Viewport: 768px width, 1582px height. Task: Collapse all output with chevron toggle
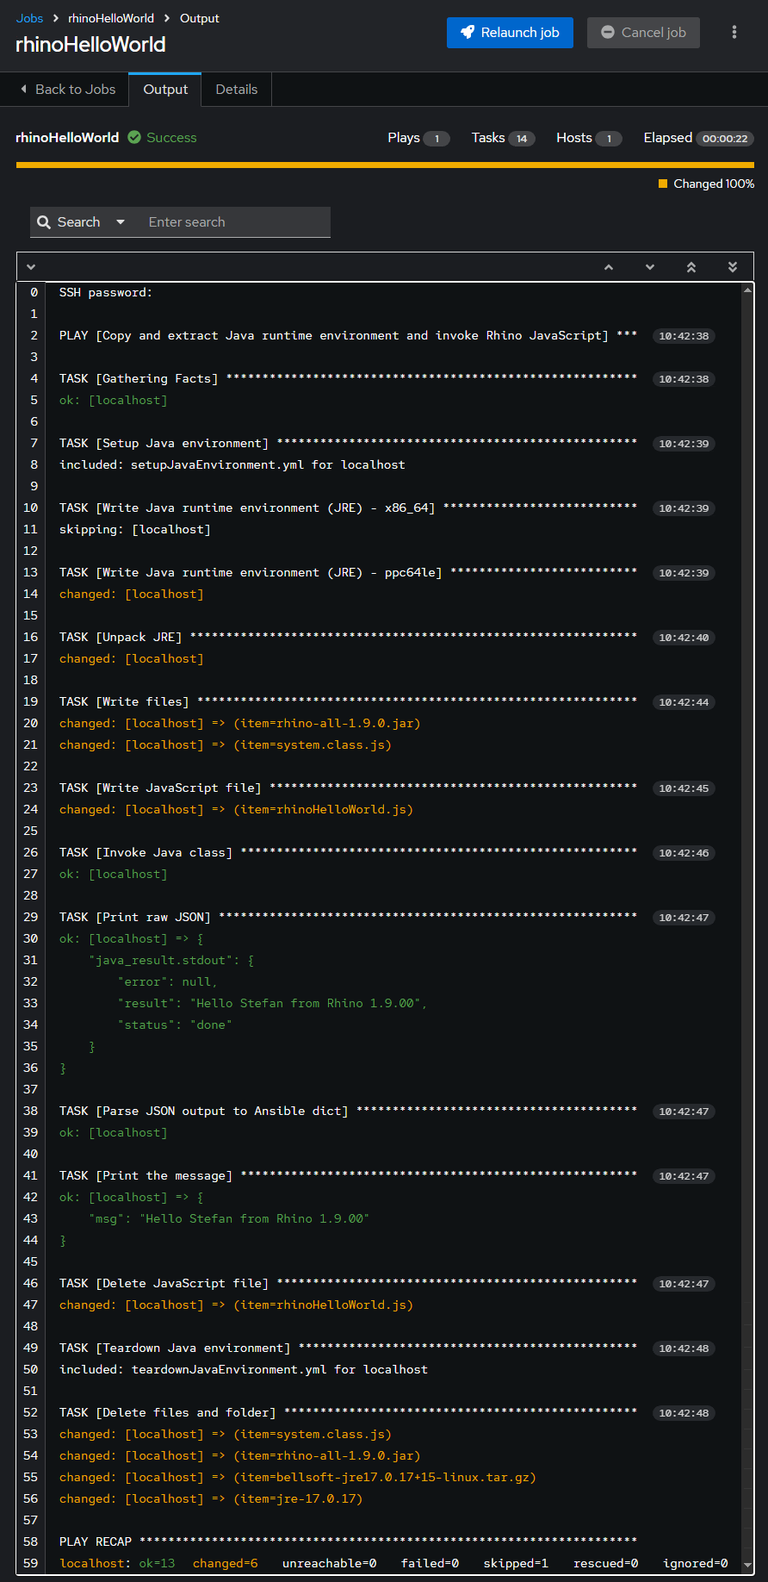point(31,267)
